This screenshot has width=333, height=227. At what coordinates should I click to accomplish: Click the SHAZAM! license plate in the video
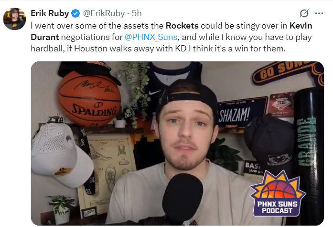(x=242, y=112)
